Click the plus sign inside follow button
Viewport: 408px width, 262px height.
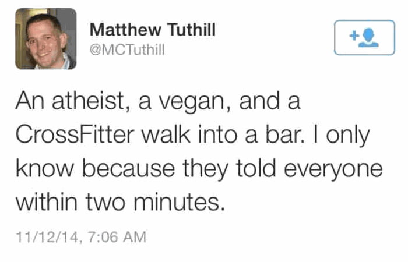point(353,36)
